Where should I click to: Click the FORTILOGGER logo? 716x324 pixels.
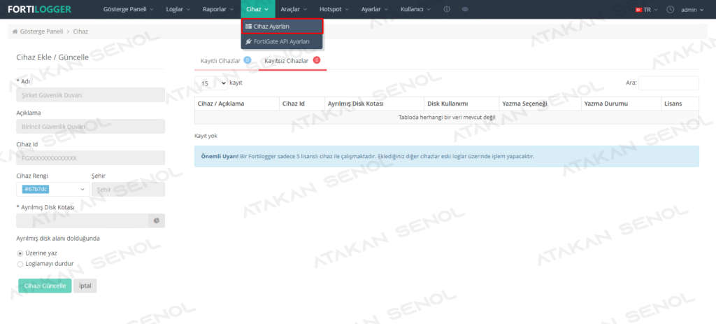[39, 9]
